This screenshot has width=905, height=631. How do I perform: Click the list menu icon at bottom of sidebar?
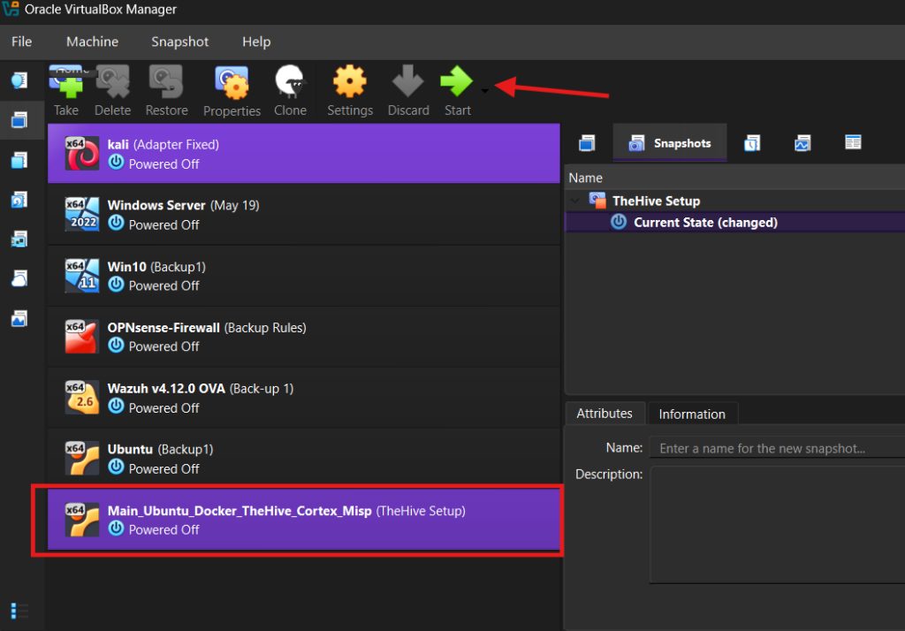click(19, 611)
